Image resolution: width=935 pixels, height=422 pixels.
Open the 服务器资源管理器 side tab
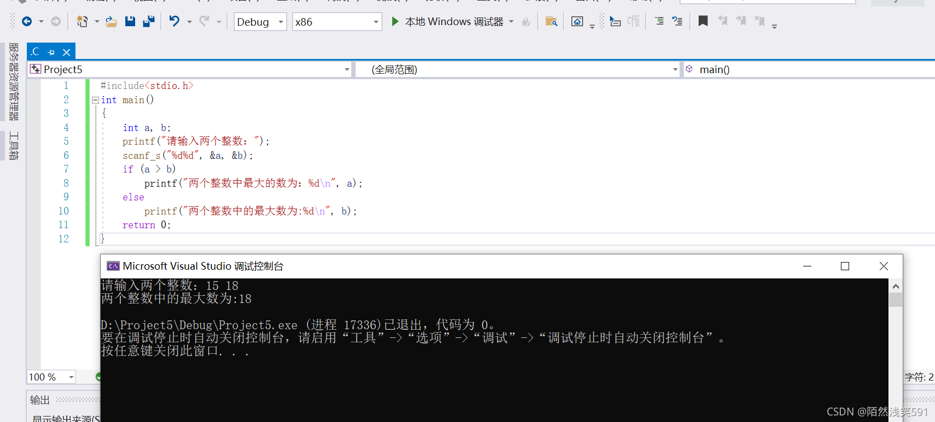click(x=14, y=81)
